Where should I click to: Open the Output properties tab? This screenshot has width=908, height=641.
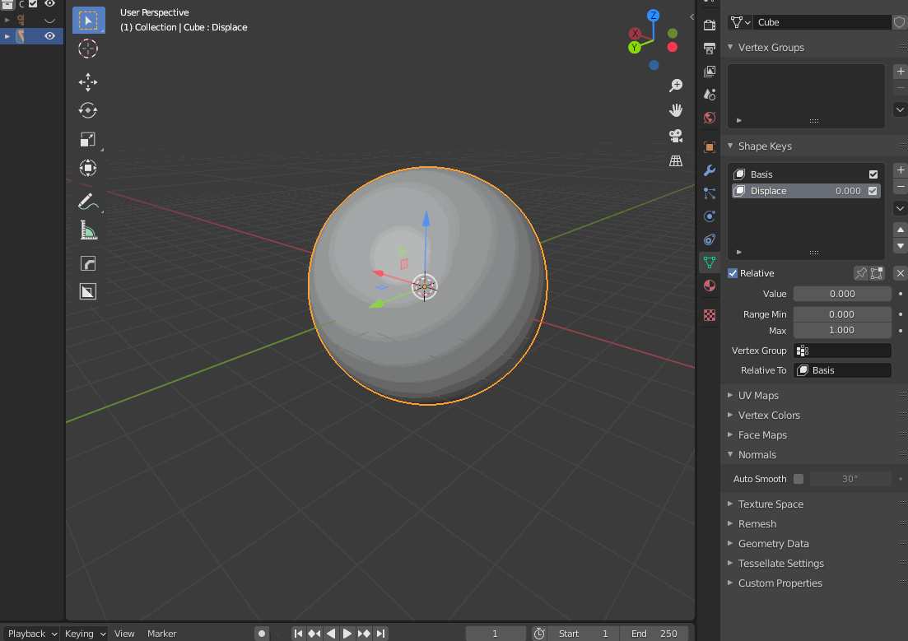(710, 48)
